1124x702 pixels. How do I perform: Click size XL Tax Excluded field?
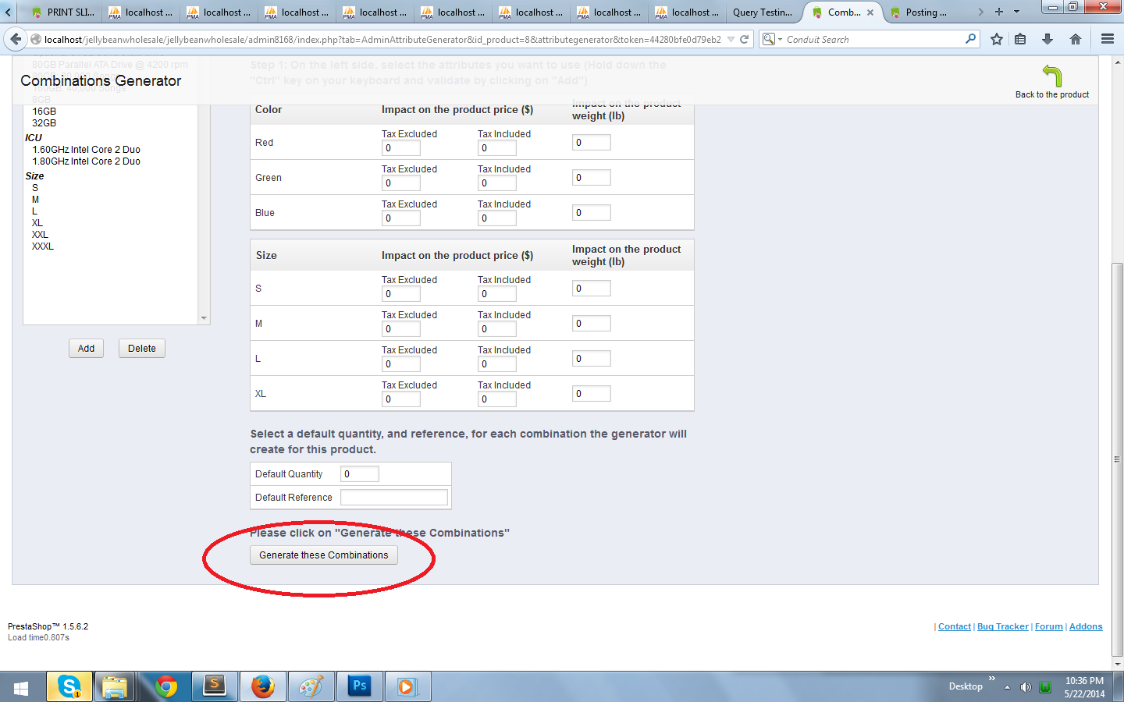tap(401, 399)
